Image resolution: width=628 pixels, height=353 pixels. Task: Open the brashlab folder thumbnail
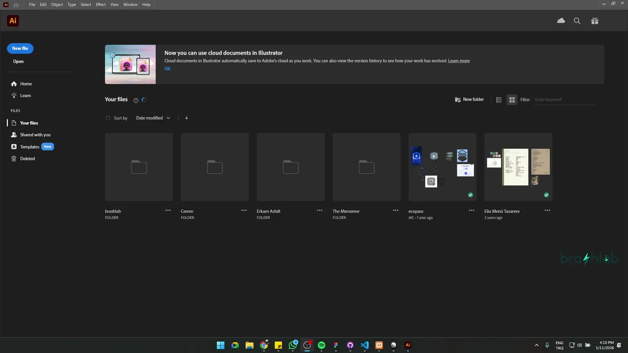[139, 167]
